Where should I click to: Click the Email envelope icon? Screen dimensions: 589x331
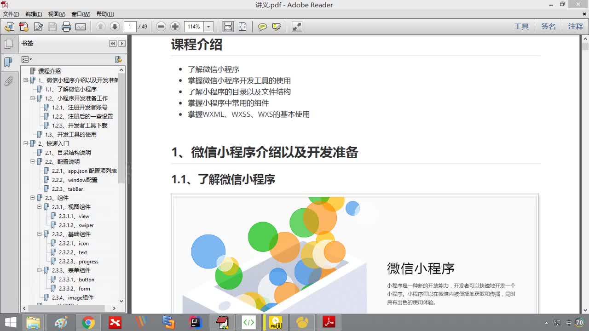click(x=81, y=27)
